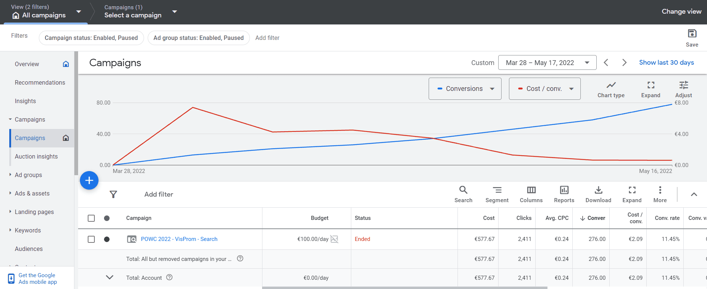707x289 pixels.
Task: Click the budget unavailable icon
Action: pyautogui.click(x=334, y=239)
